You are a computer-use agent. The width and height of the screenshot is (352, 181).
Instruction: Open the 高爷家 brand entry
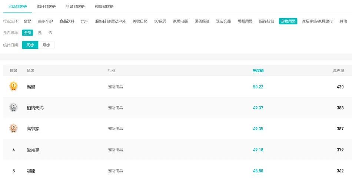(33, 129)
